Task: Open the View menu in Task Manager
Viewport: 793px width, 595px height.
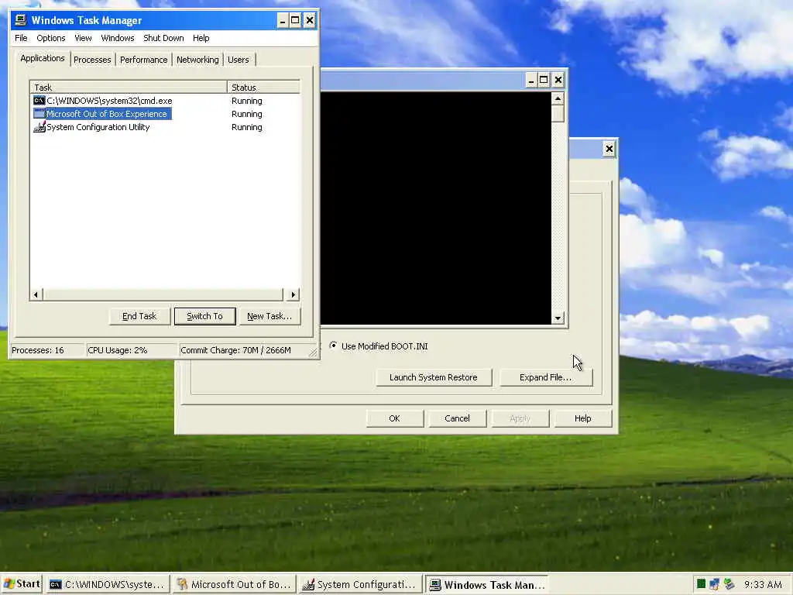Action: pos(83,38)
